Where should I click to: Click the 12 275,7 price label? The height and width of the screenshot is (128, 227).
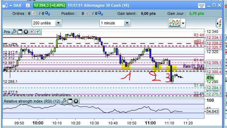pos(214,94)
